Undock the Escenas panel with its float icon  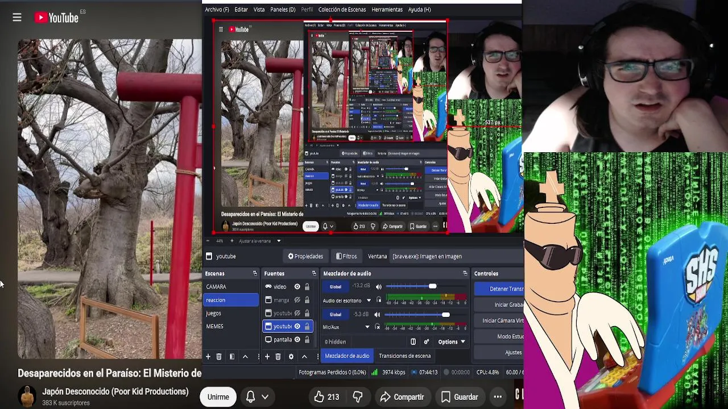tap(255, 273)
